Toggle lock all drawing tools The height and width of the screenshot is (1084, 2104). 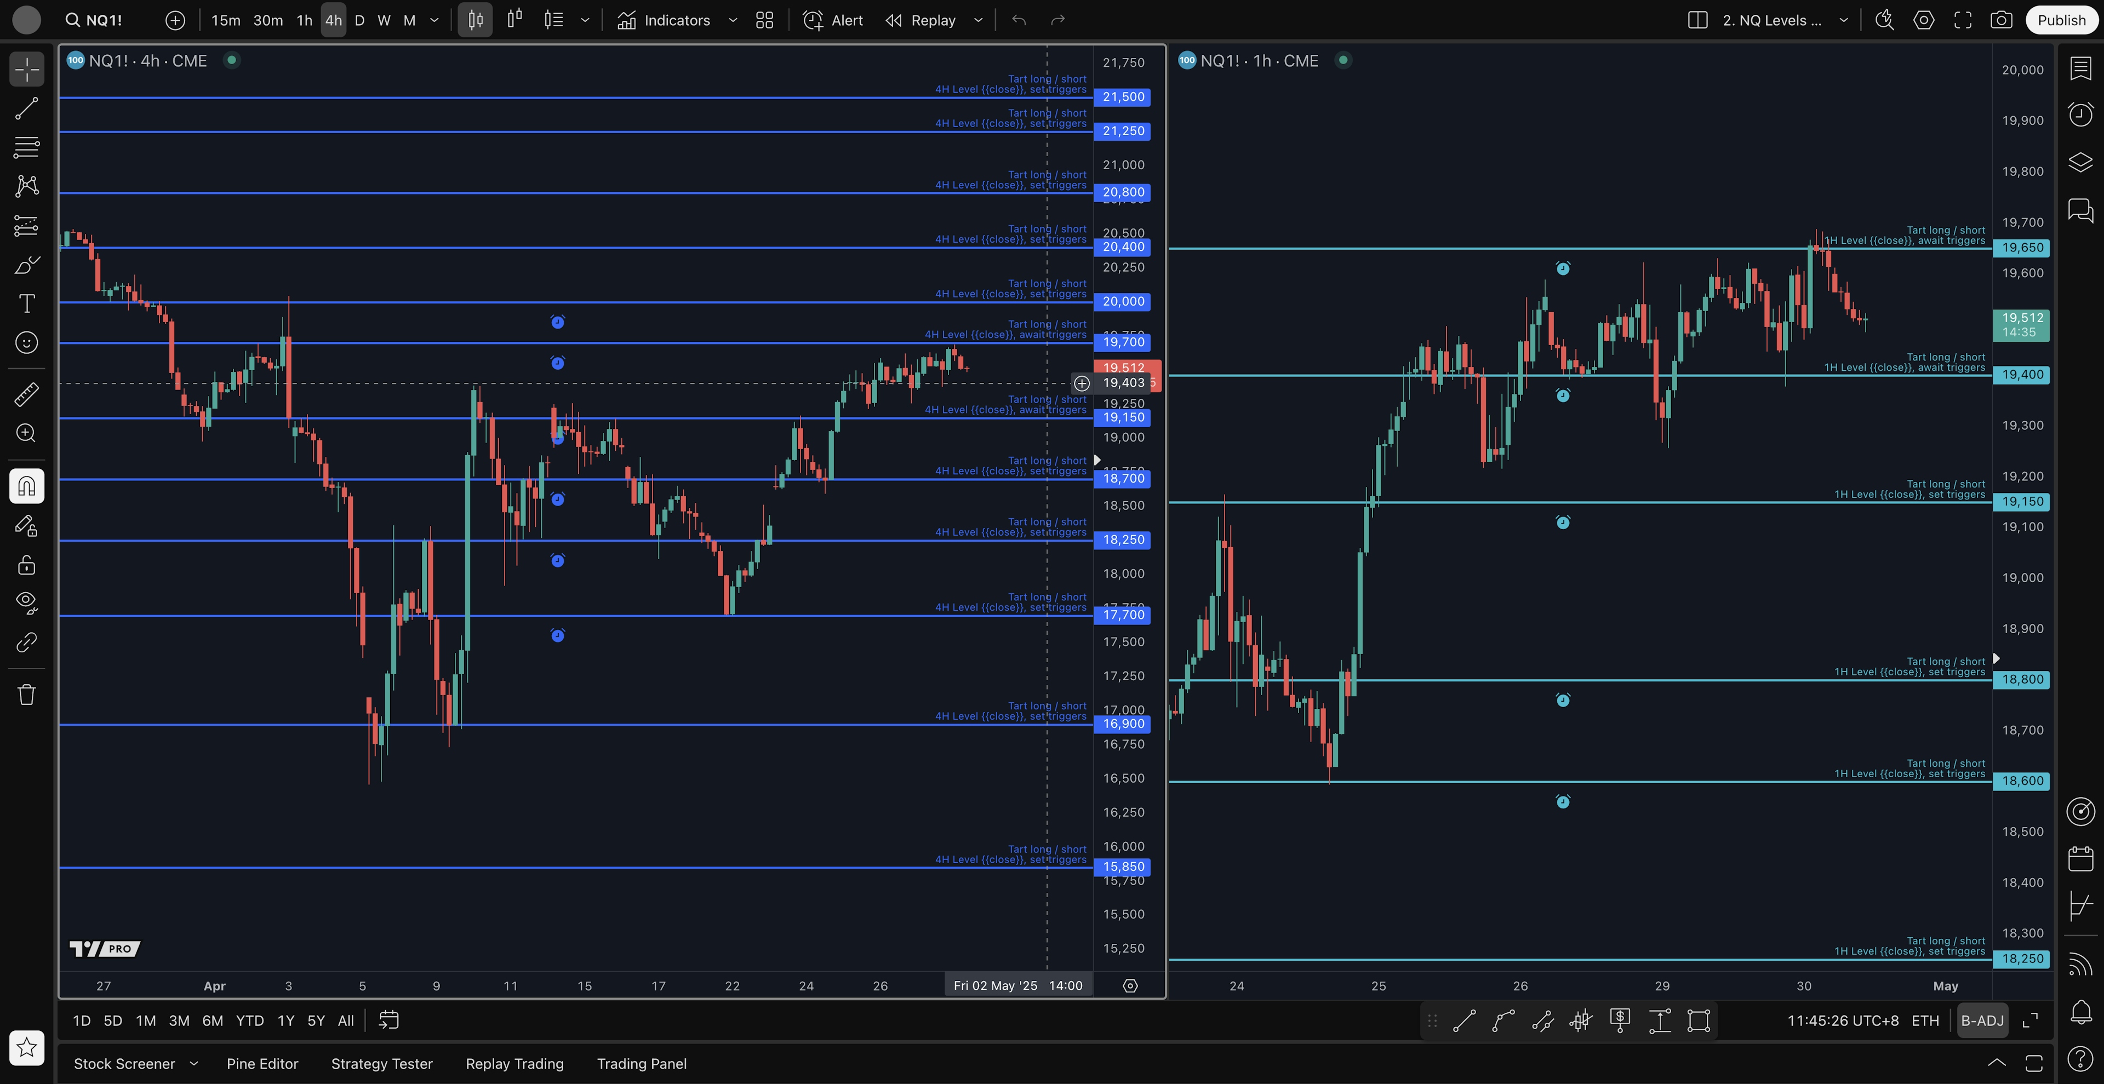click(x=26, y=565)
